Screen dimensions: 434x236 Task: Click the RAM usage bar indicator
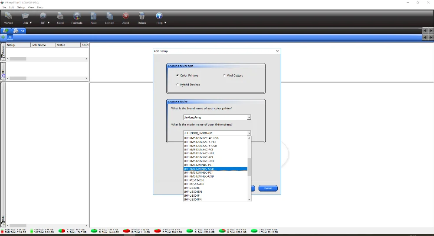click(3, 231)
